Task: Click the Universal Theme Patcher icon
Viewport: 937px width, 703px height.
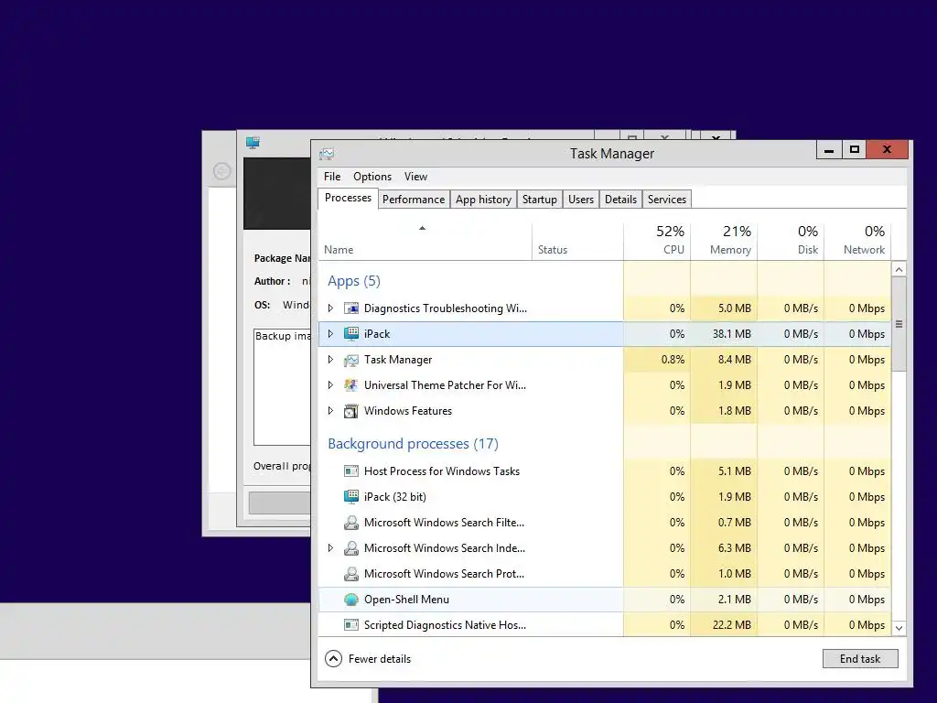Action: click(351, 385)
